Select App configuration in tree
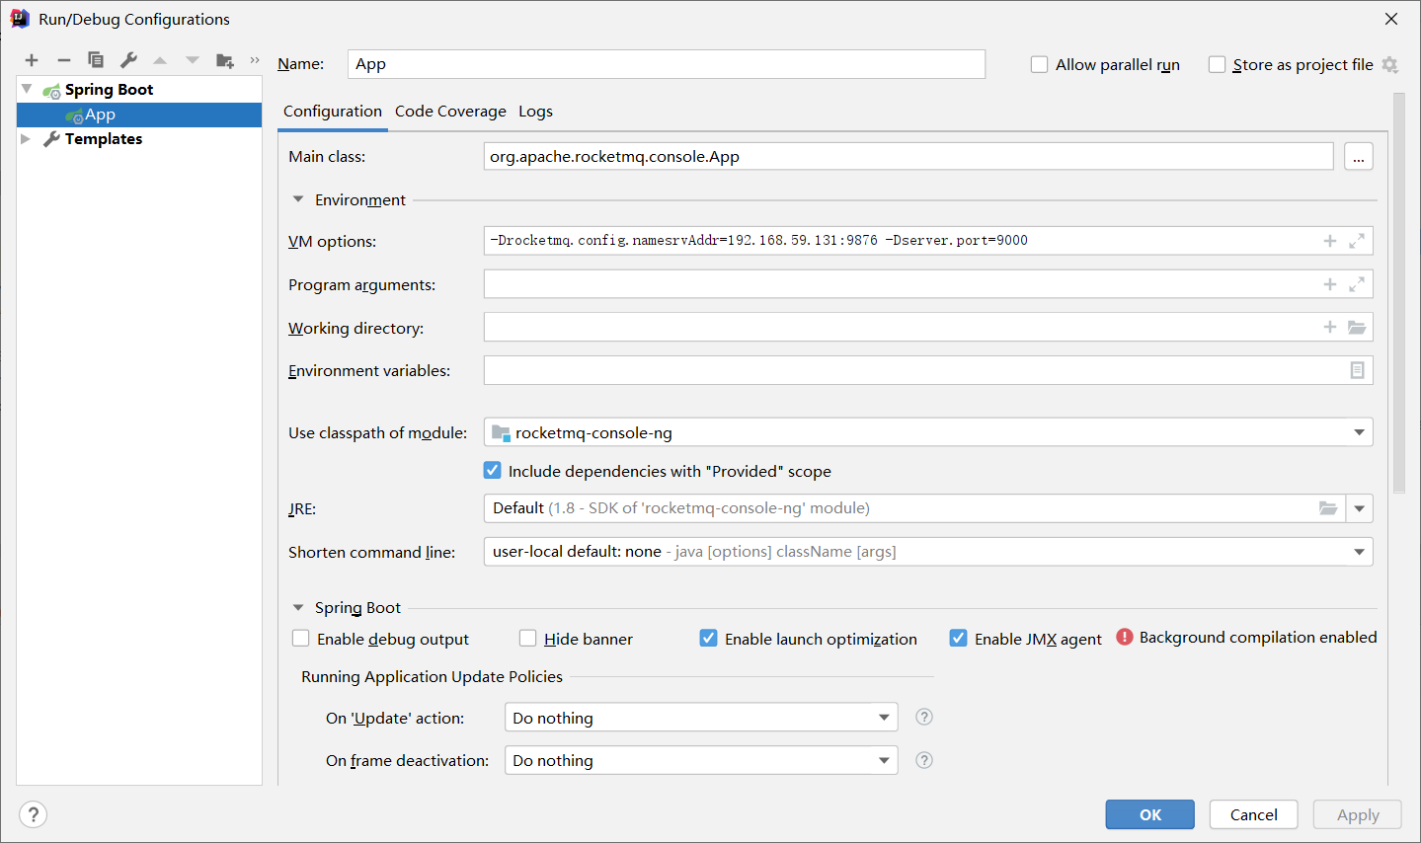Image resolution: width=1421 pixels, height=843 pixels. pyautogui.click(x=139, y=115)
